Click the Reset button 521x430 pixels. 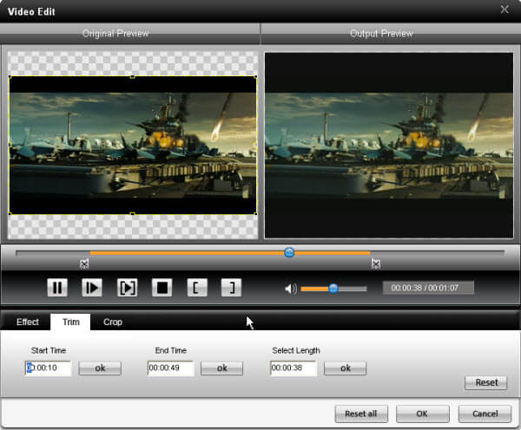pyautogui.click(x=486, y=382)
